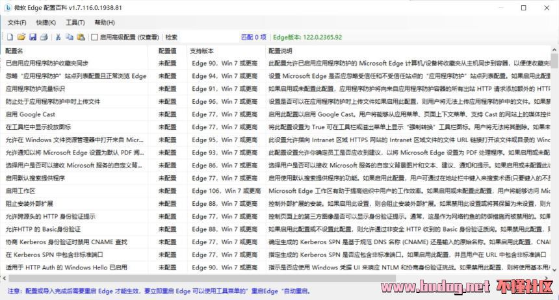Click Edge 93 version cell
This screenshot has width=559, height=300.
(224, 153)
